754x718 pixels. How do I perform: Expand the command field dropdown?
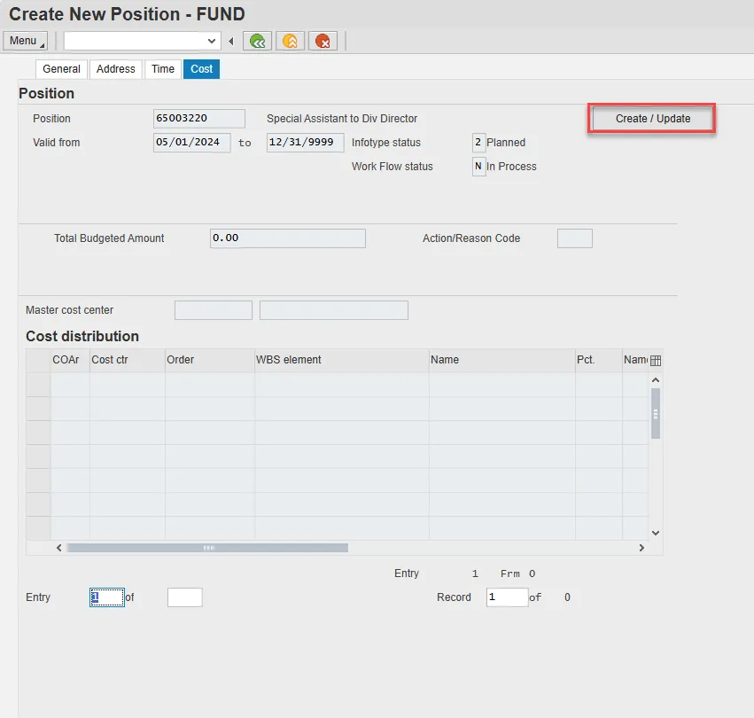click(212, 41)
